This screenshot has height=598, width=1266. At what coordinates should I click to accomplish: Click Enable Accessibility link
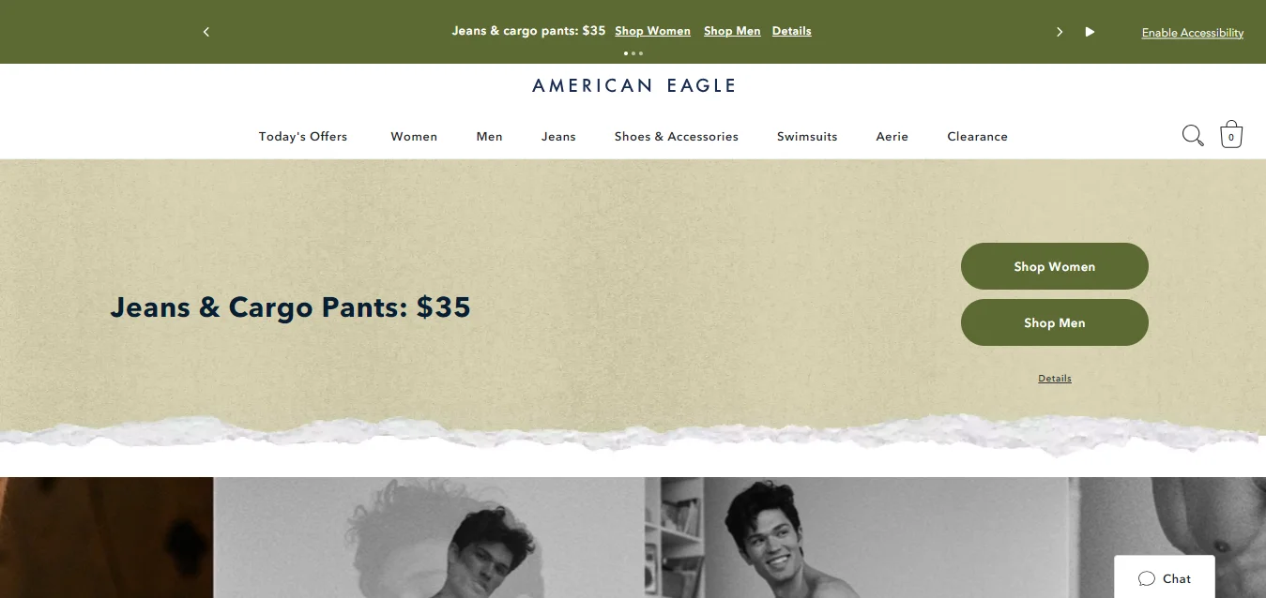pyautogui.click(x=1193, y=33)
